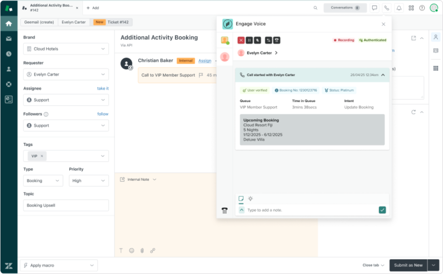Viewport: 443px width, 274px height.
Task: Open the conference phone button in call controls
Action: point(277,40)
